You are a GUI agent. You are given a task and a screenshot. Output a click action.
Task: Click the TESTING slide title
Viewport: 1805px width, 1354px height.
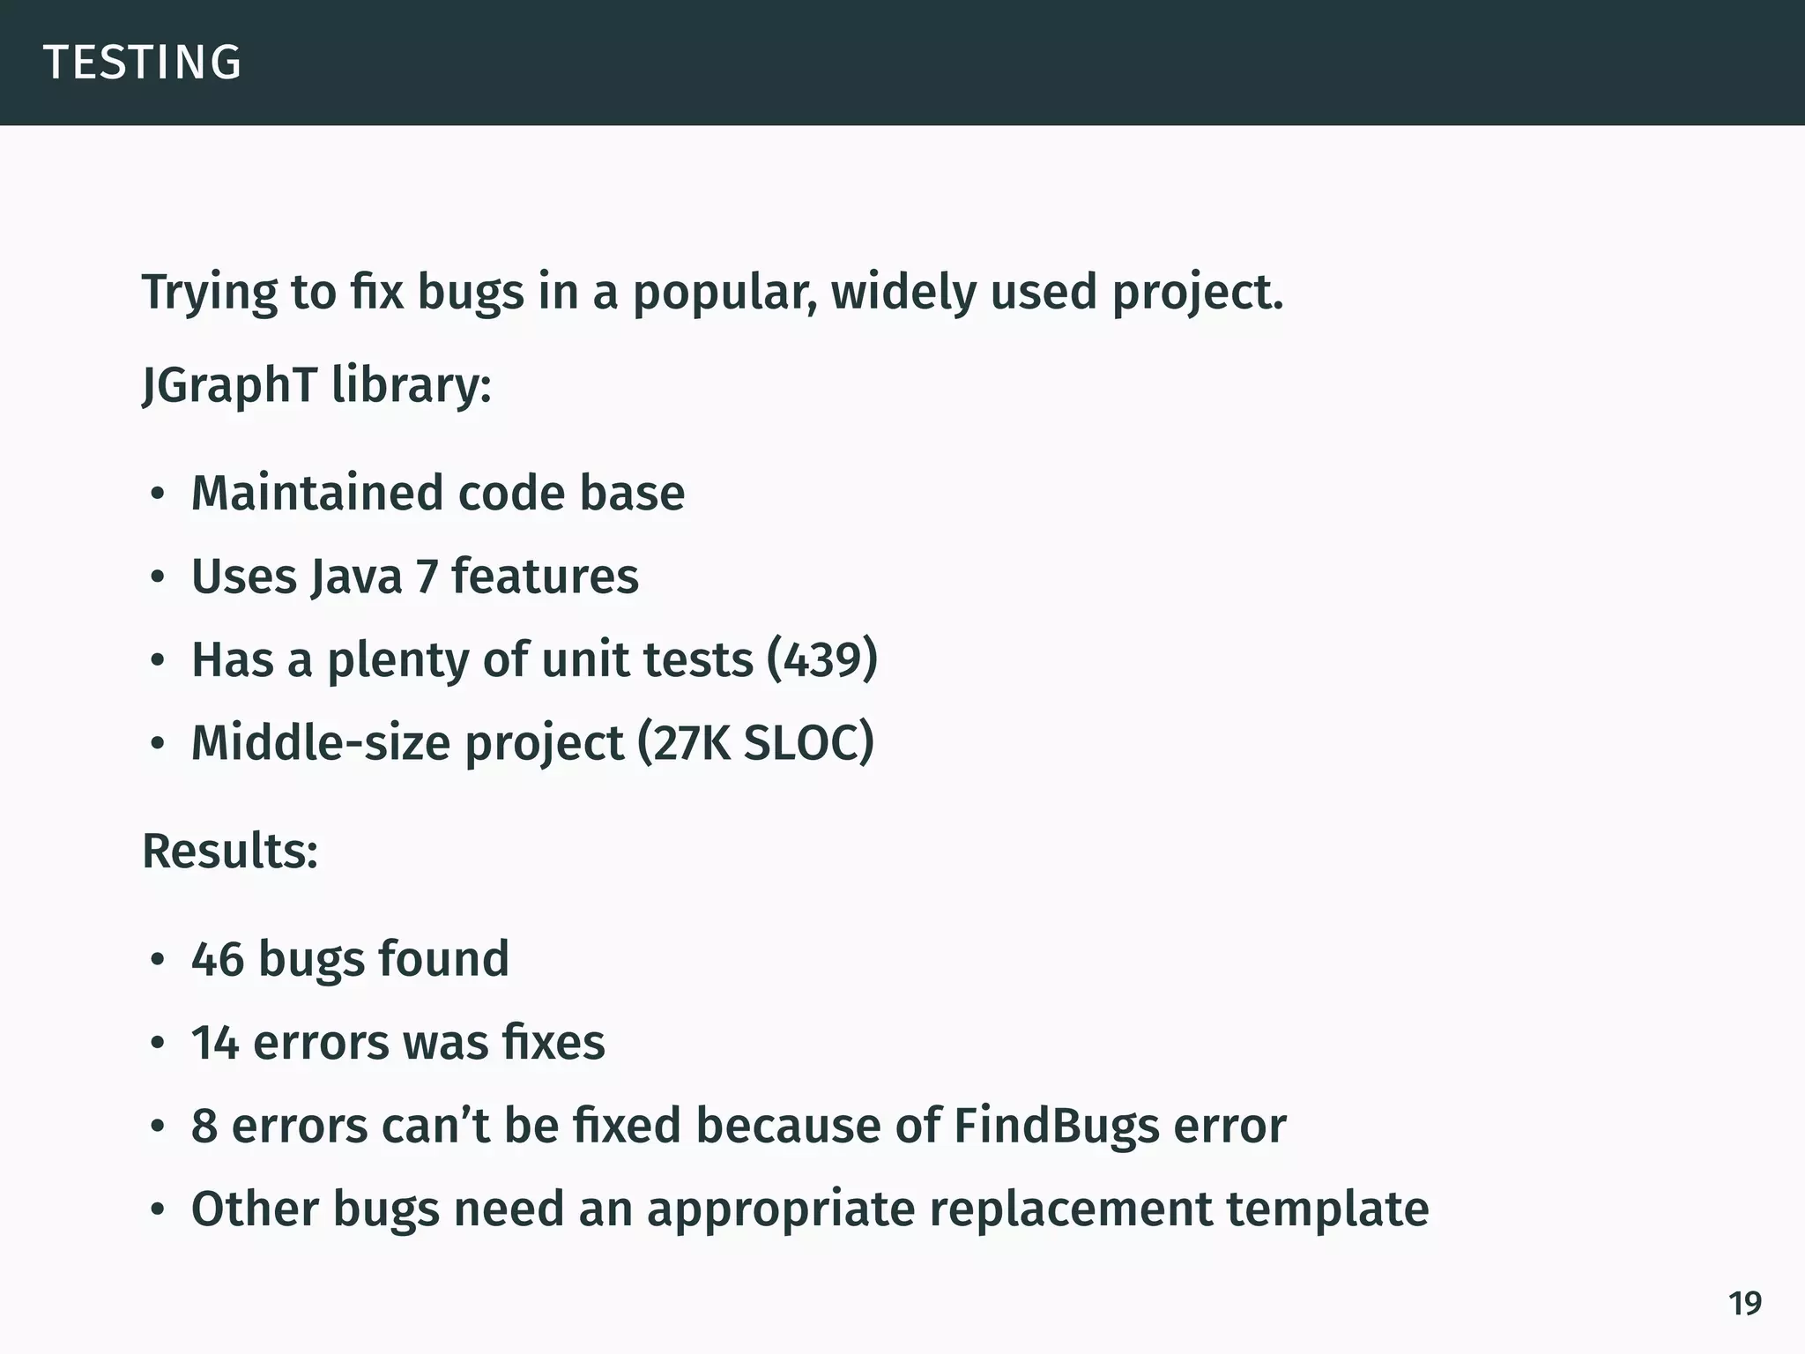click(142, 63)
